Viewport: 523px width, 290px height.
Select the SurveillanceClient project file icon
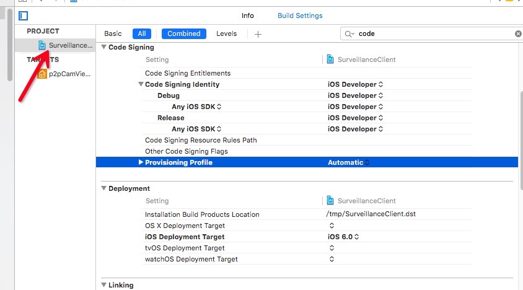tap(42, 45)
